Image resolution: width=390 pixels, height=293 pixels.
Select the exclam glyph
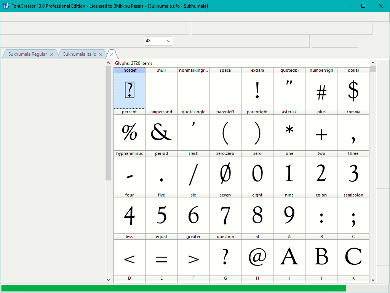point(257,88)
